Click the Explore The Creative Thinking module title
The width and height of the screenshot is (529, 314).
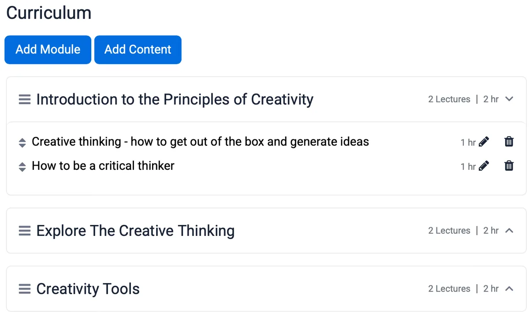pos(135,230)
